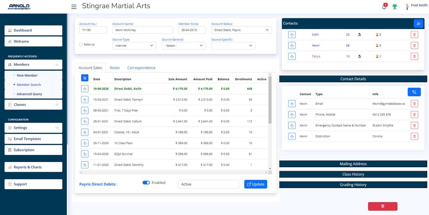Switch to the Notes tab
The height and width of the screenshot is (215, 429).
[x=115, y=68]
